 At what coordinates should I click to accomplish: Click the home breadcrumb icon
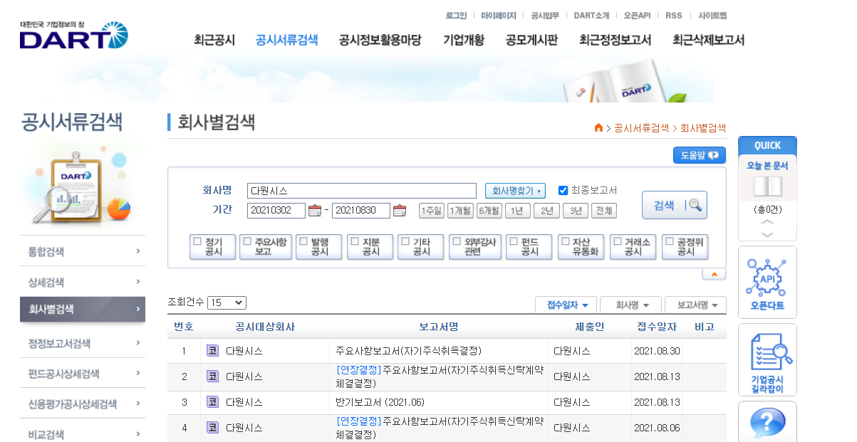[x=598, y=128]
